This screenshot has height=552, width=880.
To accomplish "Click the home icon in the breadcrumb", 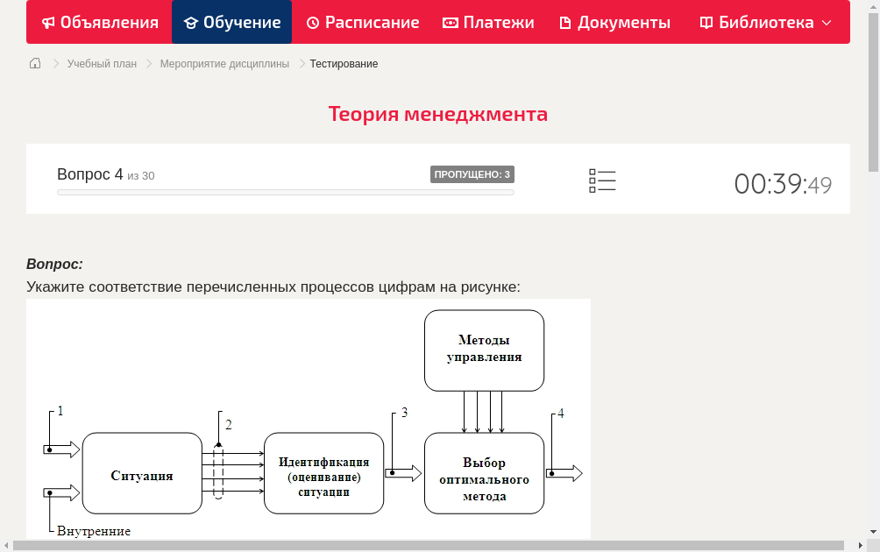I will tap(35, 63).
